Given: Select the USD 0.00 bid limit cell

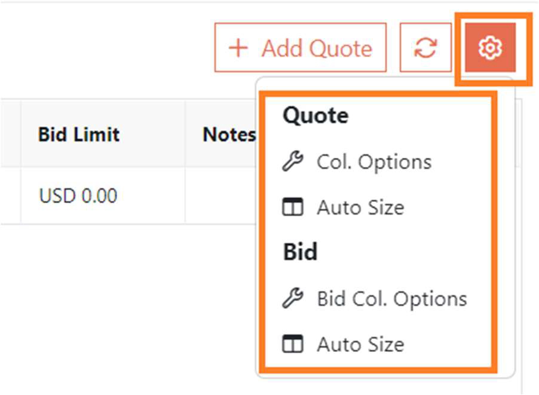Looking at the screenshot, I should coord(78,195).
